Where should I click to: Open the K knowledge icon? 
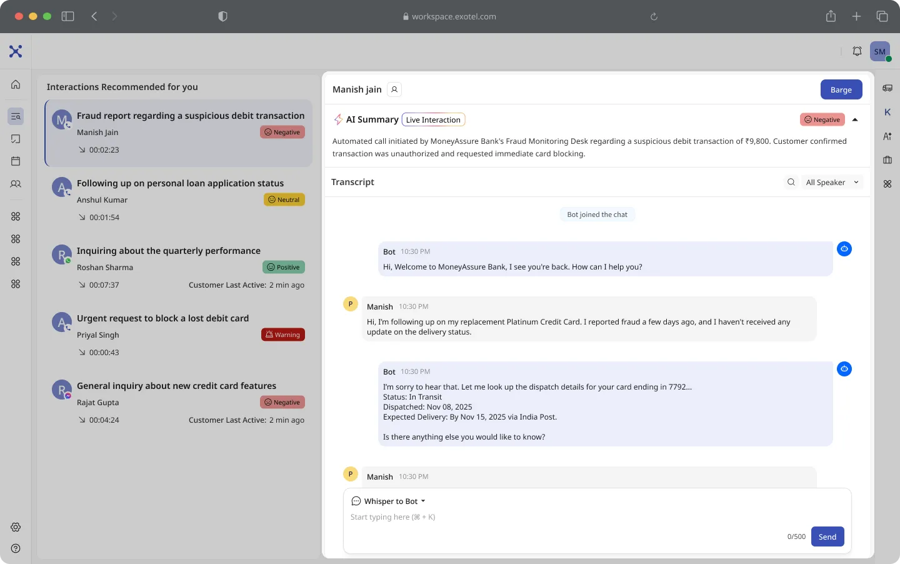point(887,112)
